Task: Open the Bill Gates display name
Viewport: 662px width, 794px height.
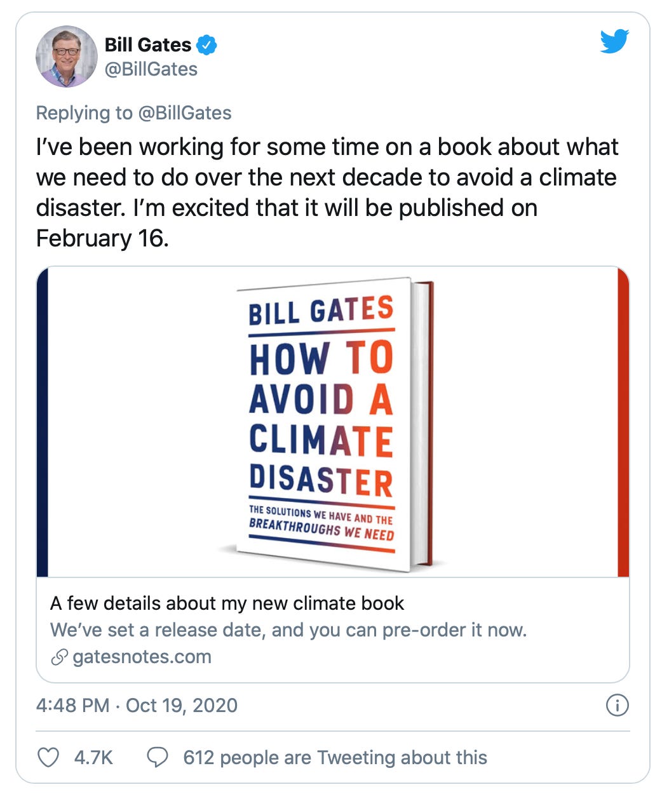Action: pyautogui.click(x=148, y=45)
